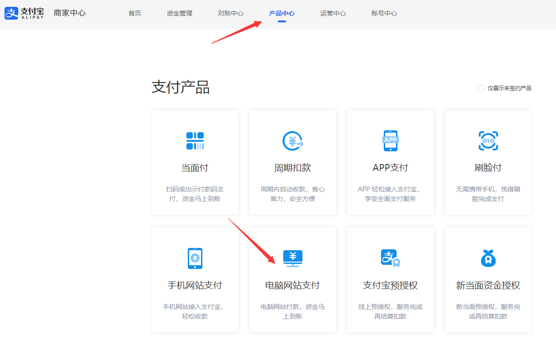Viewport: 556px width, 340px height.
Task: Open the 电脑网站支付 product title
Action: [293, 285]
